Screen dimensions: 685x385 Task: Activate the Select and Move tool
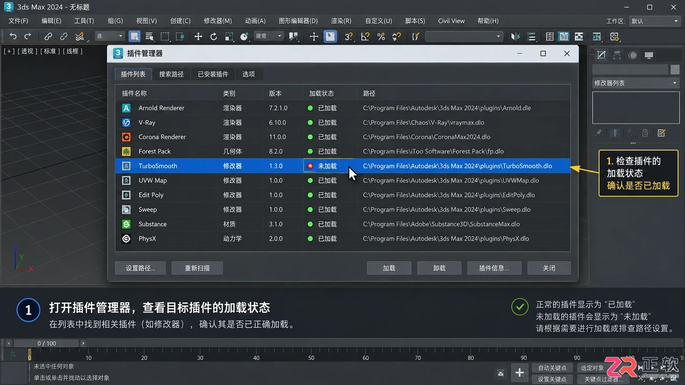[198, 37]
